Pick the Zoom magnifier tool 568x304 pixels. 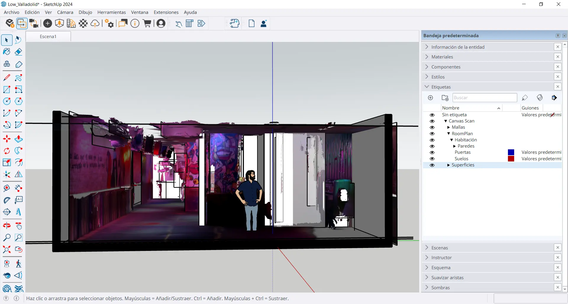(7, 238)
